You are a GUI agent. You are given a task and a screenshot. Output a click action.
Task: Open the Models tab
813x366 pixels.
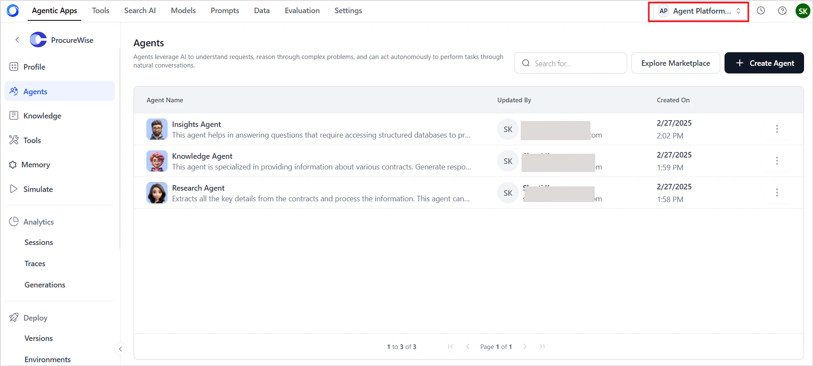(183, 11)
